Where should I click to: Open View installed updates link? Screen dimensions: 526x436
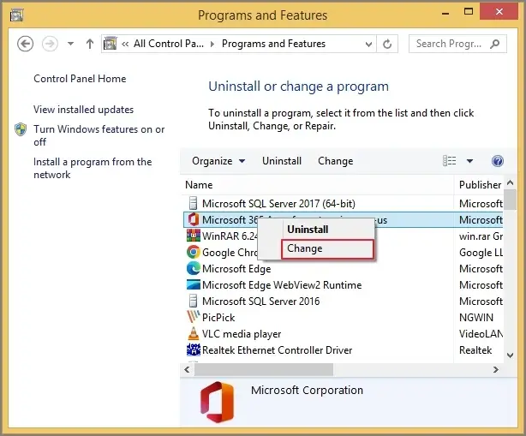(x=84, y=110)
